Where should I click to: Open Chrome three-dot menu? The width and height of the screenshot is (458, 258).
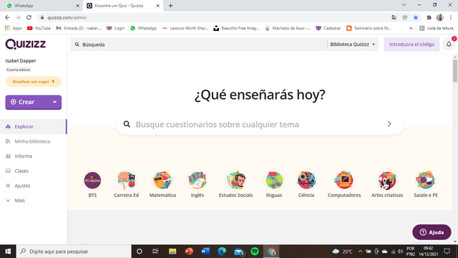[451, 17]
